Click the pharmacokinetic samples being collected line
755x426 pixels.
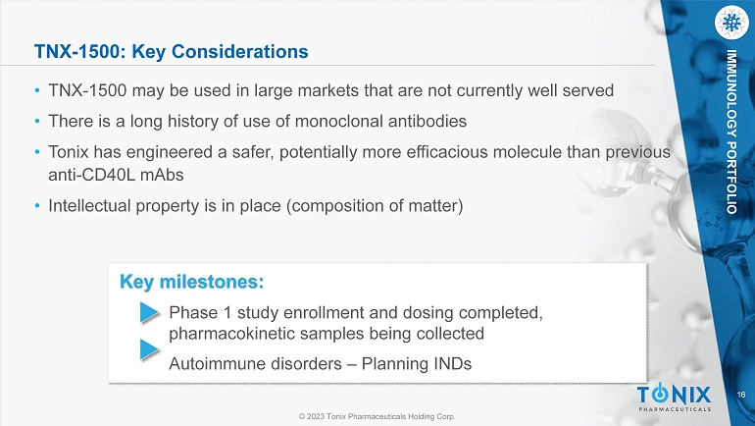coord(327,334)
